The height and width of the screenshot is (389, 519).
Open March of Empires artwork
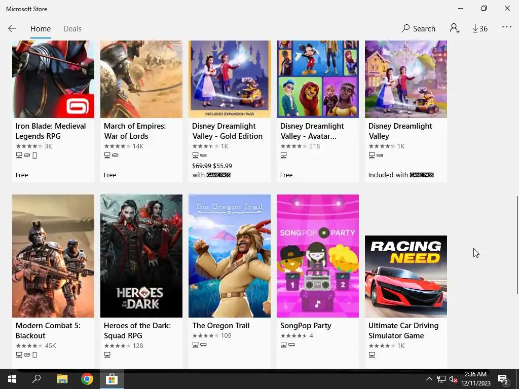point(141,79)
